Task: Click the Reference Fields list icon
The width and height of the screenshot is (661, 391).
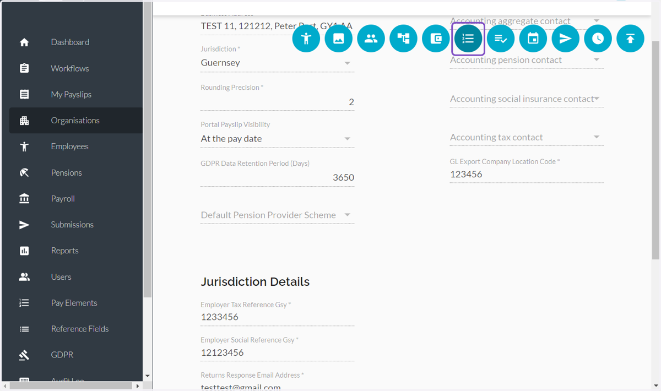Action: tap(24, 329)
